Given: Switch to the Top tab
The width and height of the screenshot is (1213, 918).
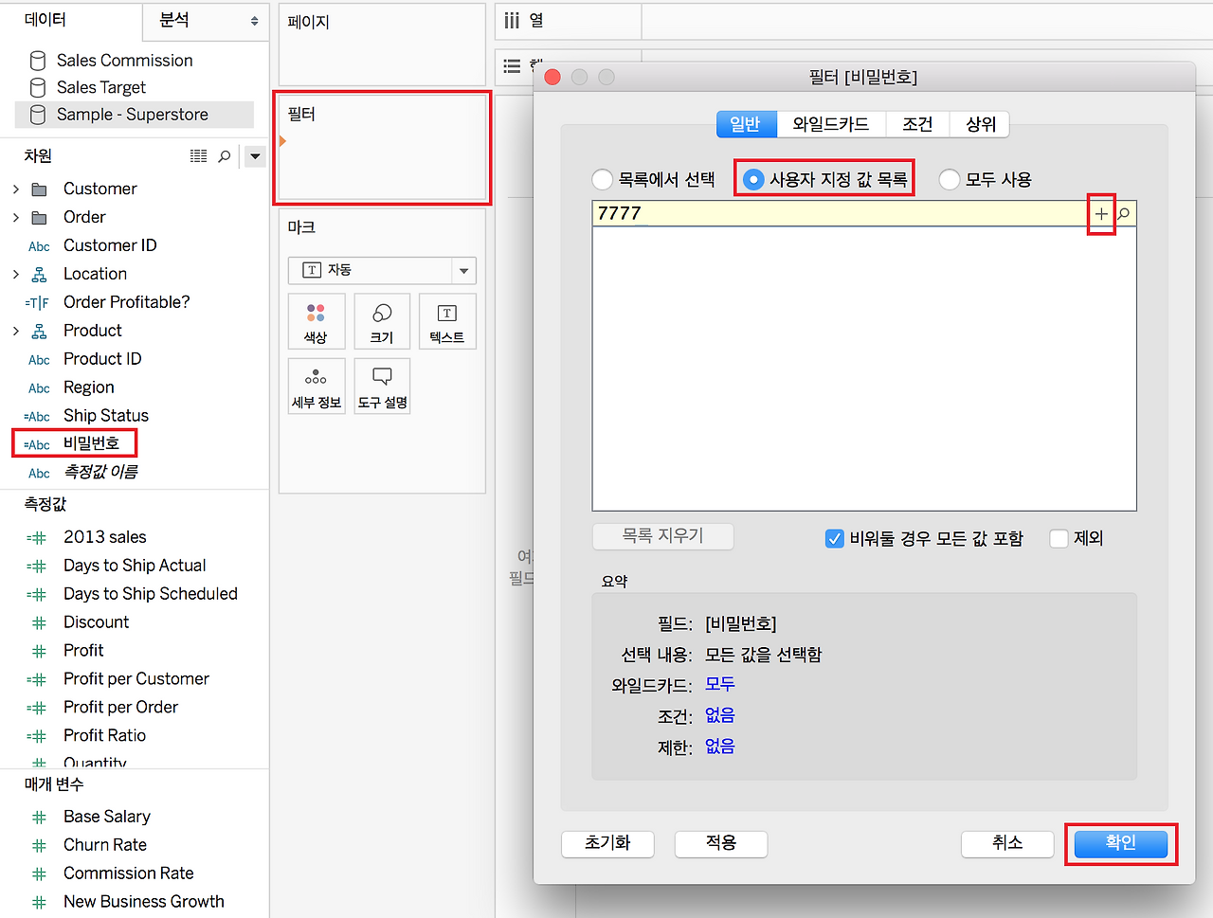Looking at the screenshot, I should tap(981, 124).
